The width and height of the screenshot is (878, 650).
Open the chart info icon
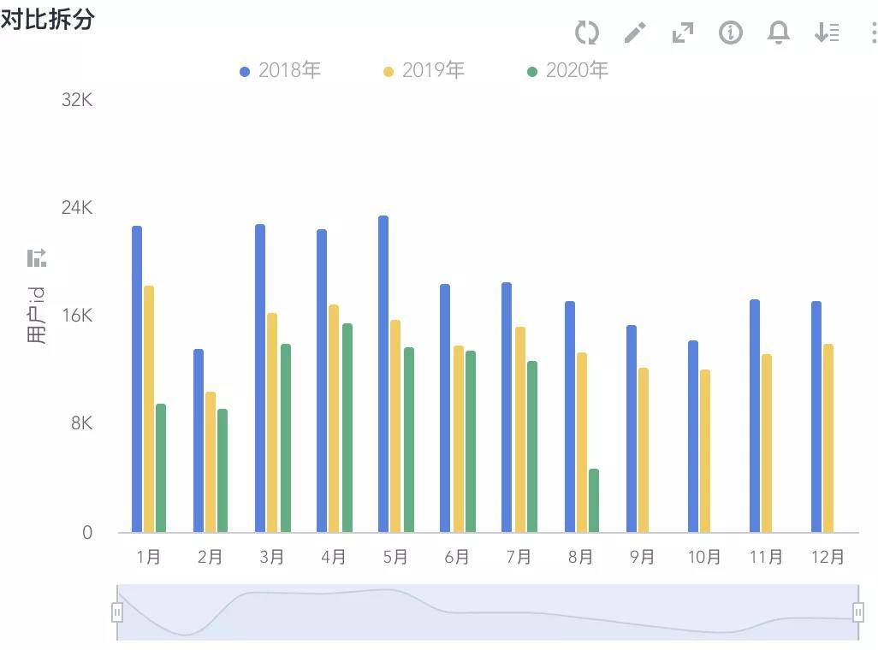pyautogui.click(x=730, y=33)
